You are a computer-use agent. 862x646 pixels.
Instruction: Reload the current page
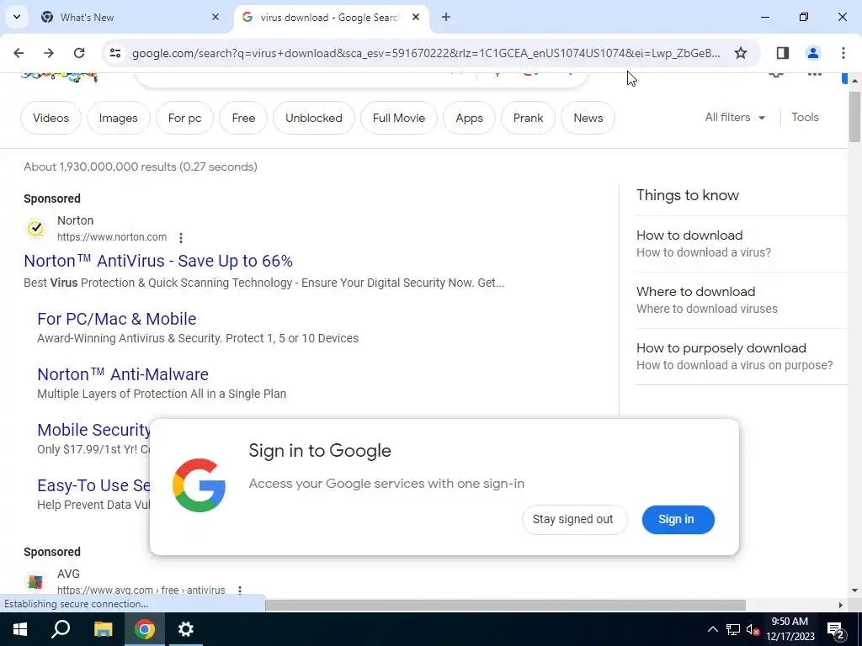pyautogui.click(x=79, y=53)
